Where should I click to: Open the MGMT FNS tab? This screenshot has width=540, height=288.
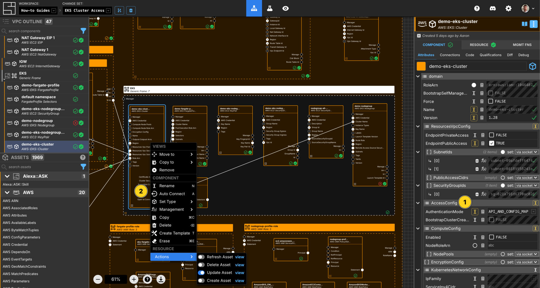522,45
